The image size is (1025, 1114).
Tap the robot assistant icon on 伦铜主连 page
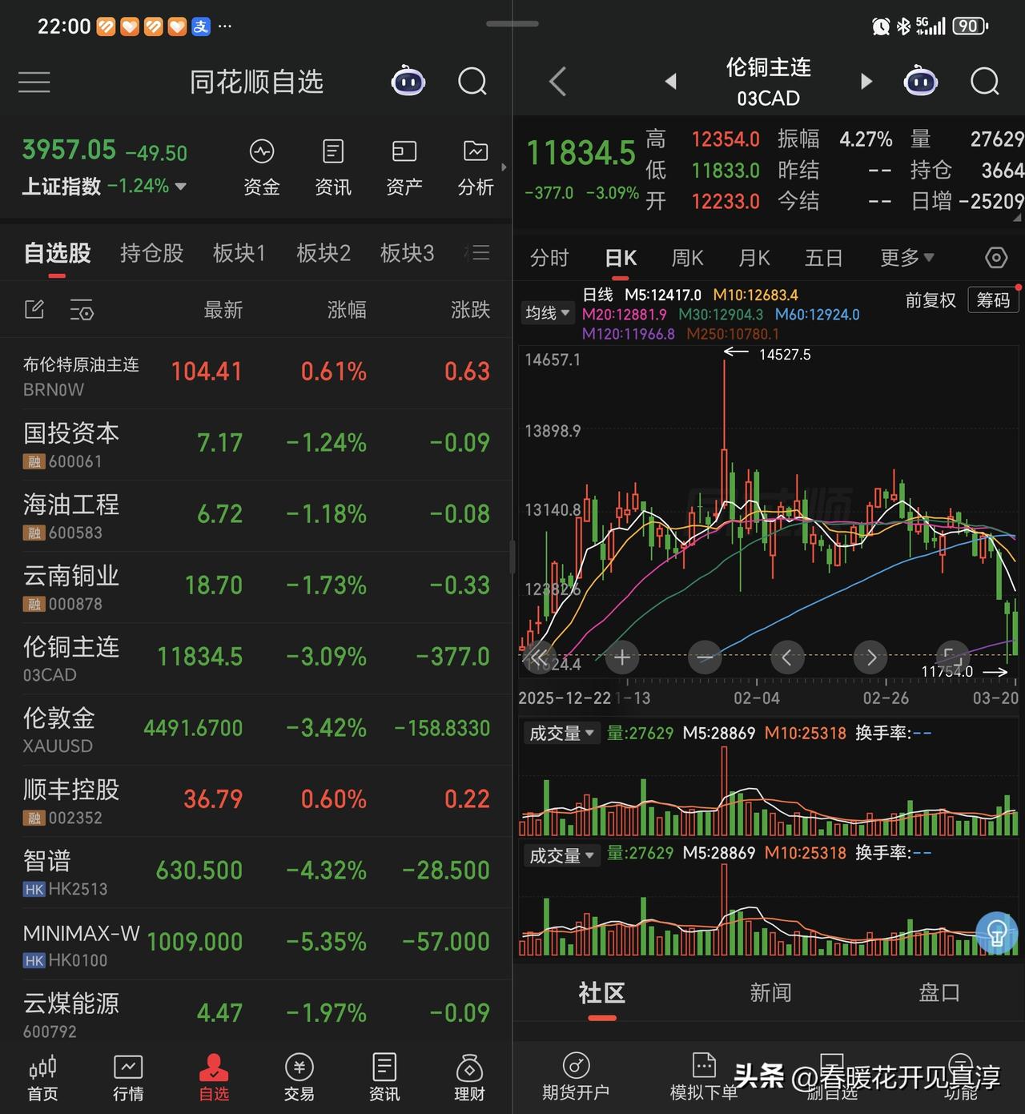point(920,81)
